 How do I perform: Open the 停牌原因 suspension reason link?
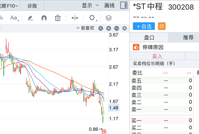point(153,47)
